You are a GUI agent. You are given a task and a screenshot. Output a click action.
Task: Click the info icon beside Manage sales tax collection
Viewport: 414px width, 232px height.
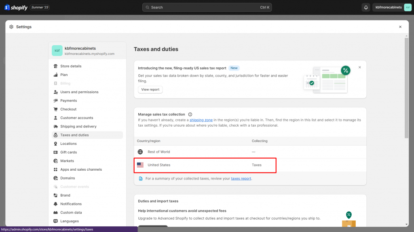coord(190,115)
